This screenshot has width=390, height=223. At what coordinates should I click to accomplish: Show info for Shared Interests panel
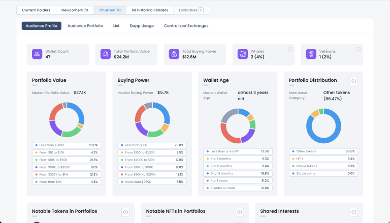tap(354, 212)
